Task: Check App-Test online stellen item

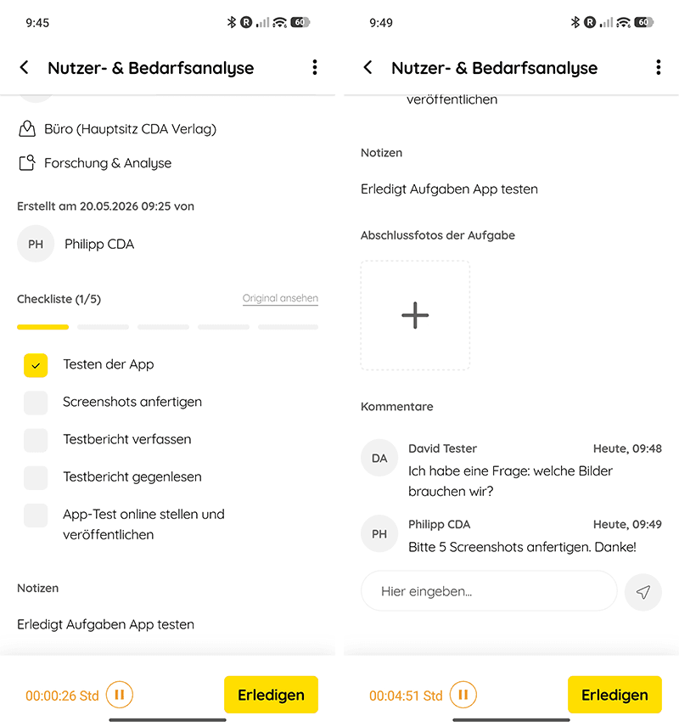Action: [36, 516]
